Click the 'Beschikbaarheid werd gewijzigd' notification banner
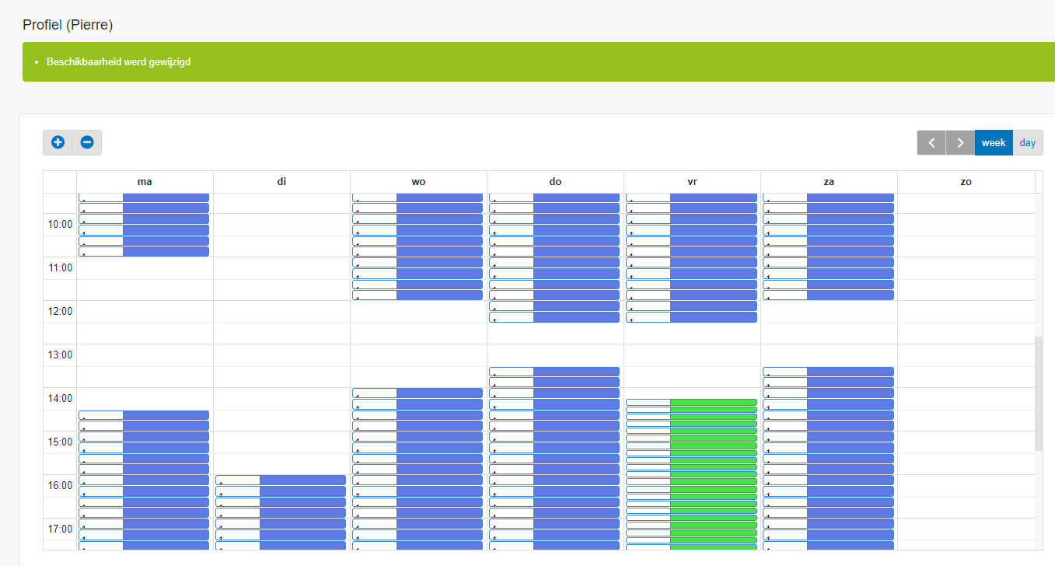Image resolution: width=1055 pixels, height=566 pixels. pos(118,62)
